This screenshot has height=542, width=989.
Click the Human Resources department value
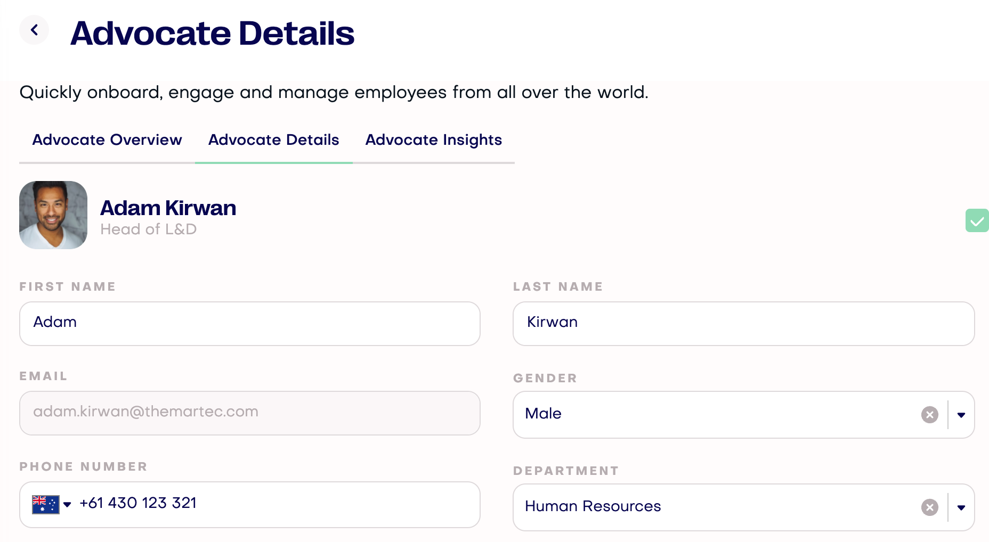tap(593, 506)
